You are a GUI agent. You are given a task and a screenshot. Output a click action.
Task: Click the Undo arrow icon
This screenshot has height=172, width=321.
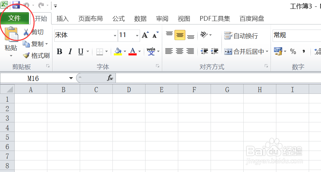tap(27, 5)
